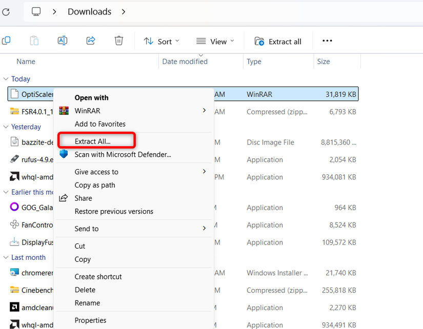Image resolution: width=423 pixels, height=329 pixels.
Task: Click the This PC monitor icon
Action: [36, 12]
